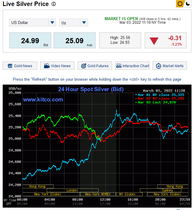
Task: Click the -0.31 price change value
Action: coord(175,38)
